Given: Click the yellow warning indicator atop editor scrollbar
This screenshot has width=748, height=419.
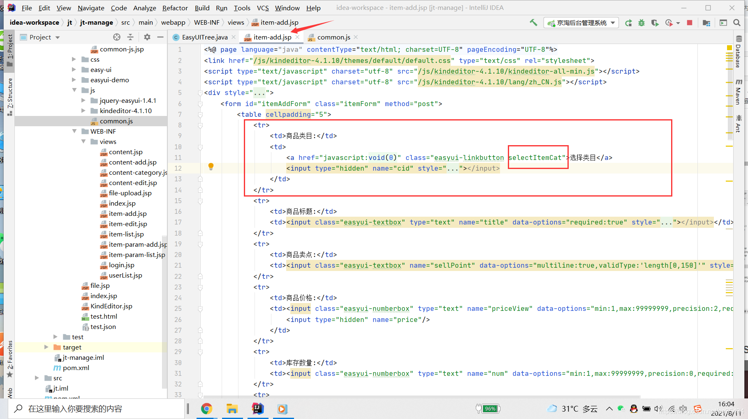Looking at the screenshot, I should [729, 48].
